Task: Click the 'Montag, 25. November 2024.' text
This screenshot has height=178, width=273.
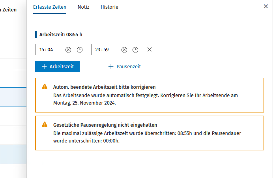Action: [84, 103]
